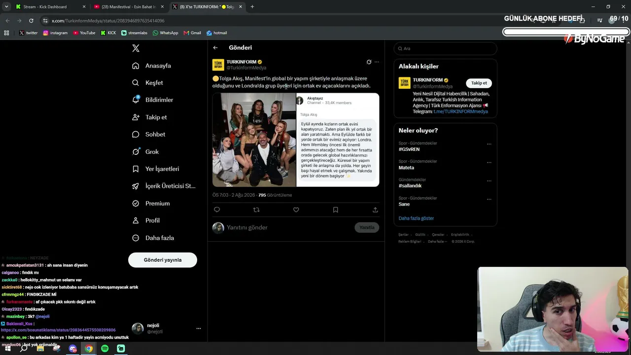The width and height of the screenshot is (631, 355).
Task: Open more options for #GSvREN trend
Action: tap(489, 144)
